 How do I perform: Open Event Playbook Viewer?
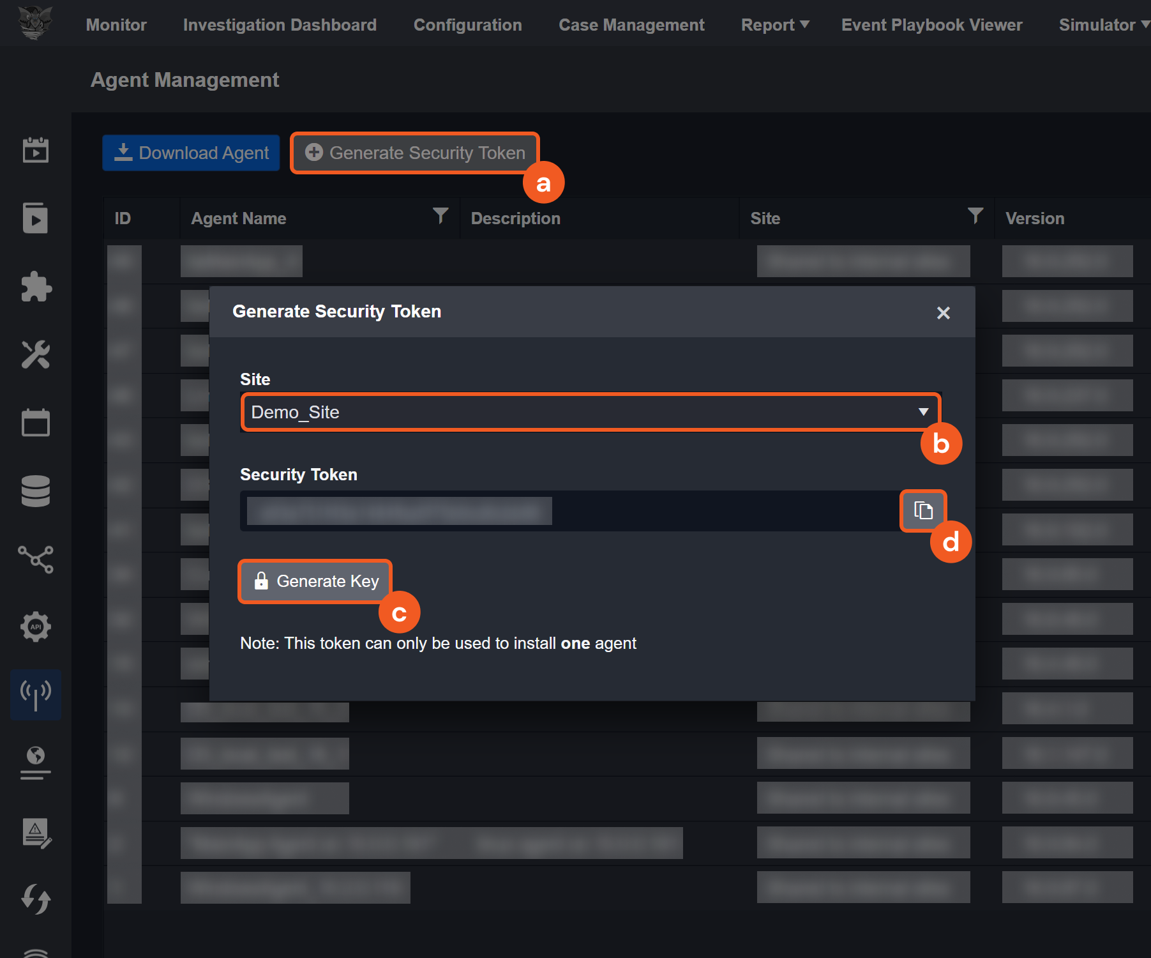coord(931,25)
